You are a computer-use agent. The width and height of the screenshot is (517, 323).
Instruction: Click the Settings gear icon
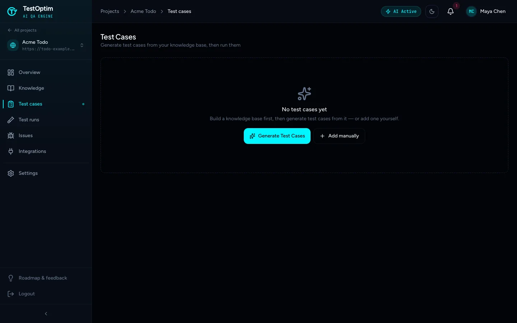(x=11, y=173)
